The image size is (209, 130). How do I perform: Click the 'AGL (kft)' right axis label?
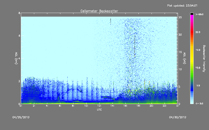[184, 58]
